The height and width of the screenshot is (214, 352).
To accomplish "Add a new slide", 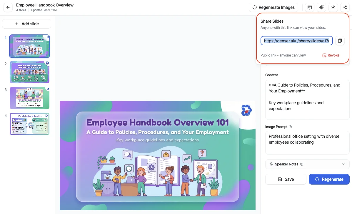I will (27, 24).
